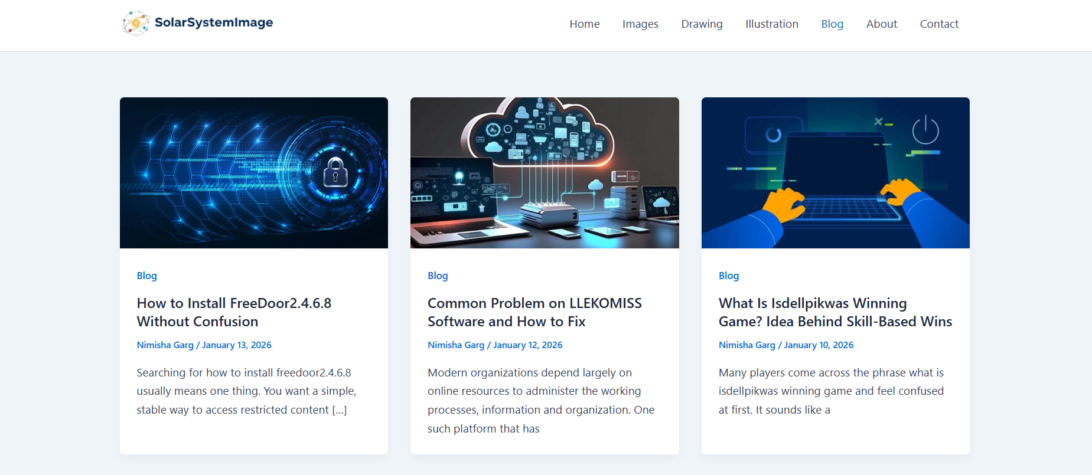Image resolution: width=1092 pixels, height=475 pixels.
Task: Open the blue padlock security thumbnail
Action: pyautogui.click(x=253, y=173)
